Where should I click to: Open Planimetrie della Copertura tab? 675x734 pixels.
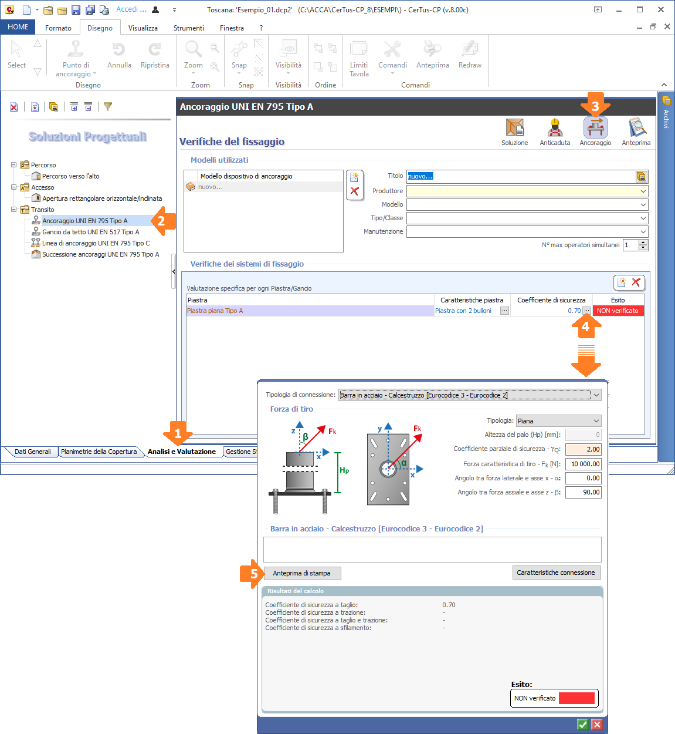(x=99, y=452)
